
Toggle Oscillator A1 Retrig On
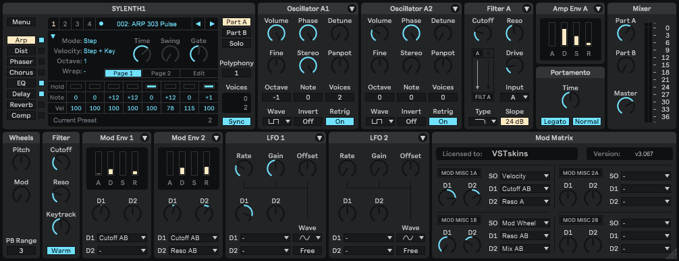340,122
